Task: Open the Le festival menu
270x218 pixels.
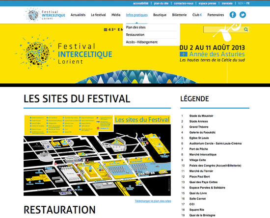Action: pyautogui.click(x=98, y=15)
